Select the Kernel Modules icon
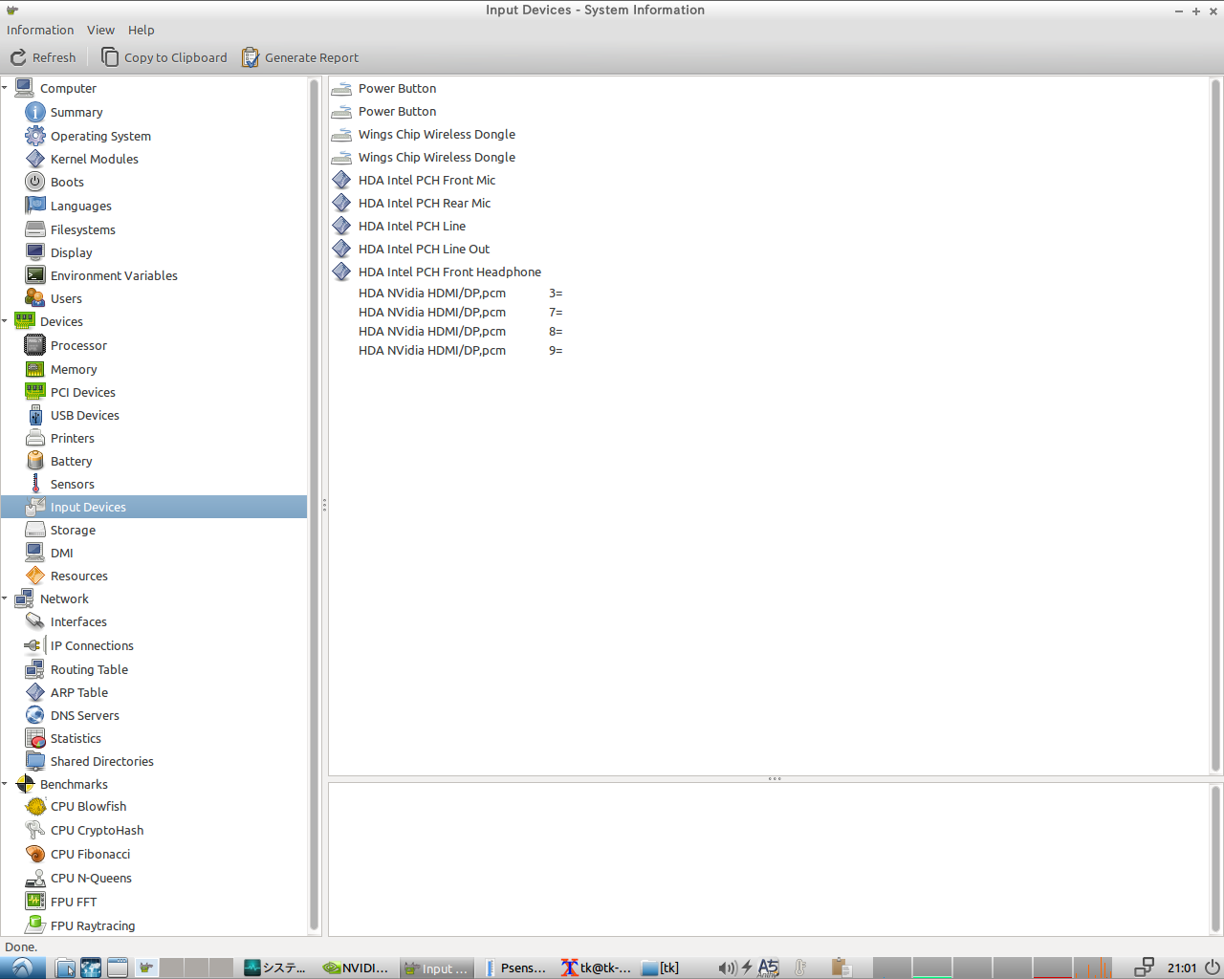 [x=35, y=159]
